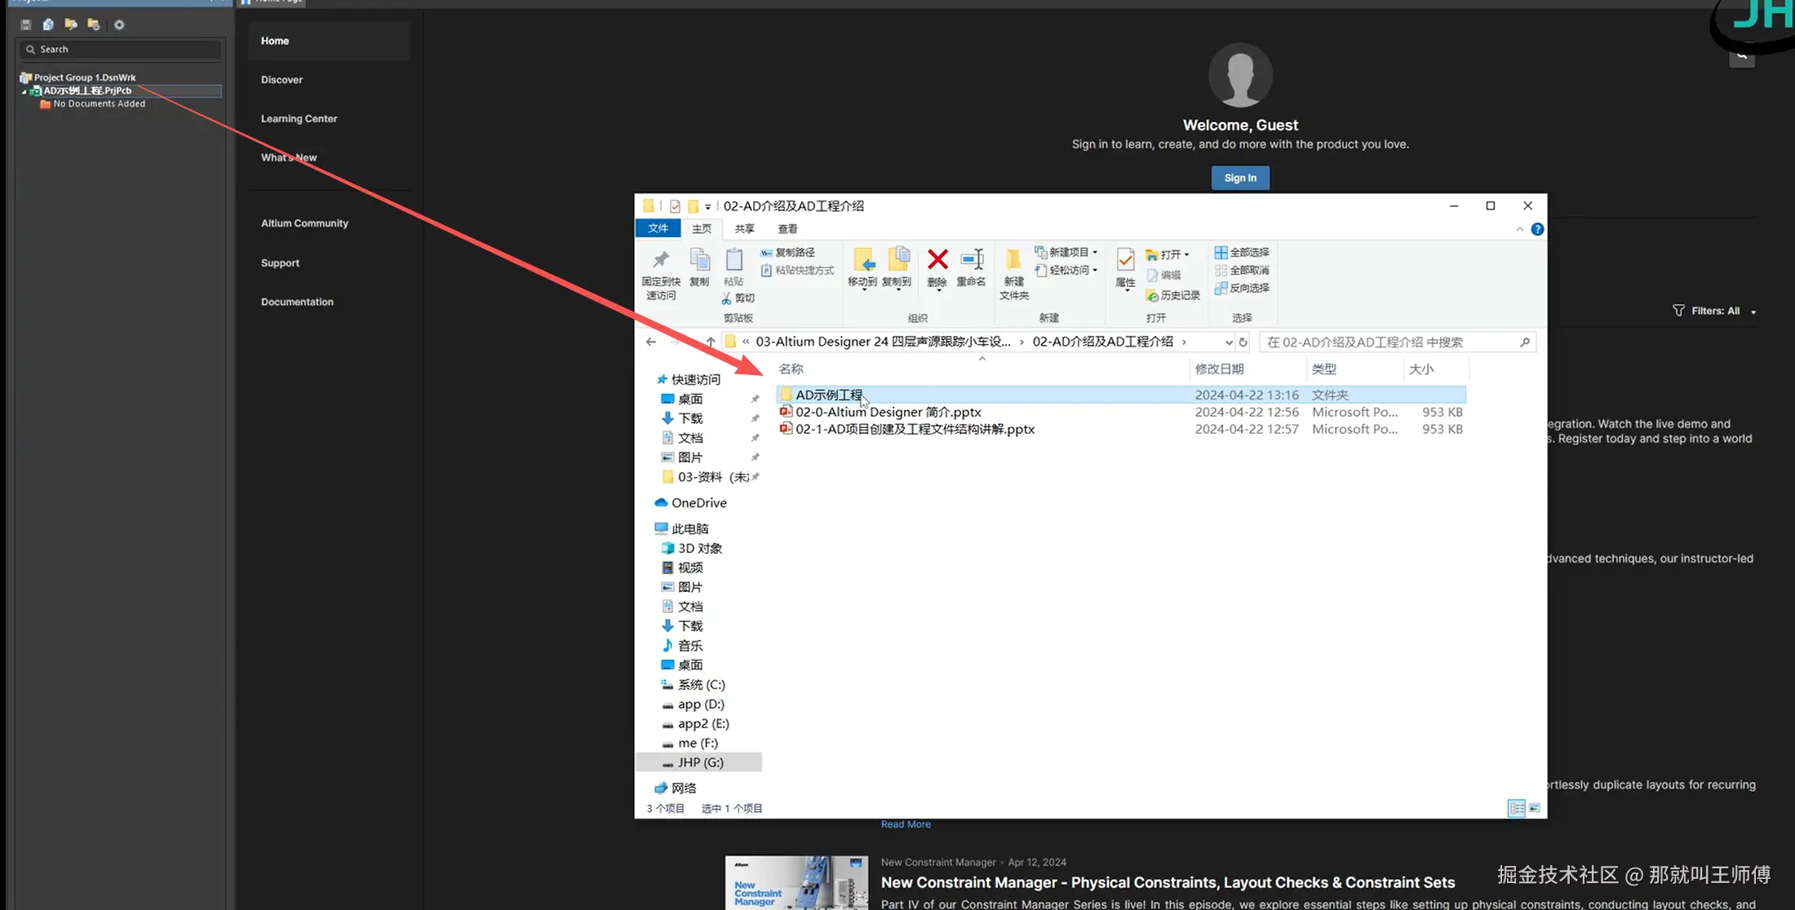Click invert selection (反向选择) in ribbon
This screenshot has height=910, width=1795.
(x=1242, y=289)
